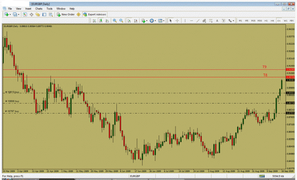Open the File menu
This screenshot has width=297, height=180.
pyautogui.click(x=10, y=9)
